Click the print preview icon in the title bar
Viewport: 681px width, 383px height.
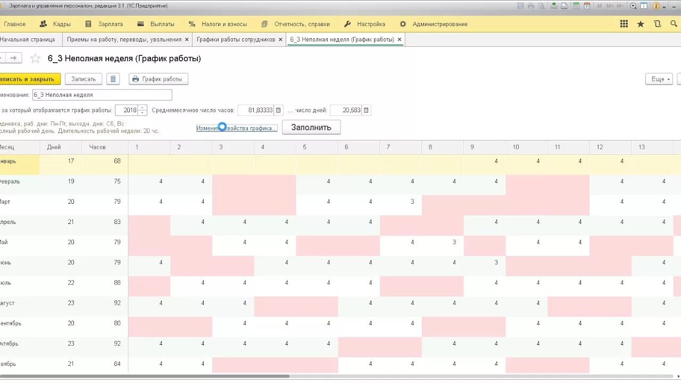pyautogui.click(x=542, y=6)
